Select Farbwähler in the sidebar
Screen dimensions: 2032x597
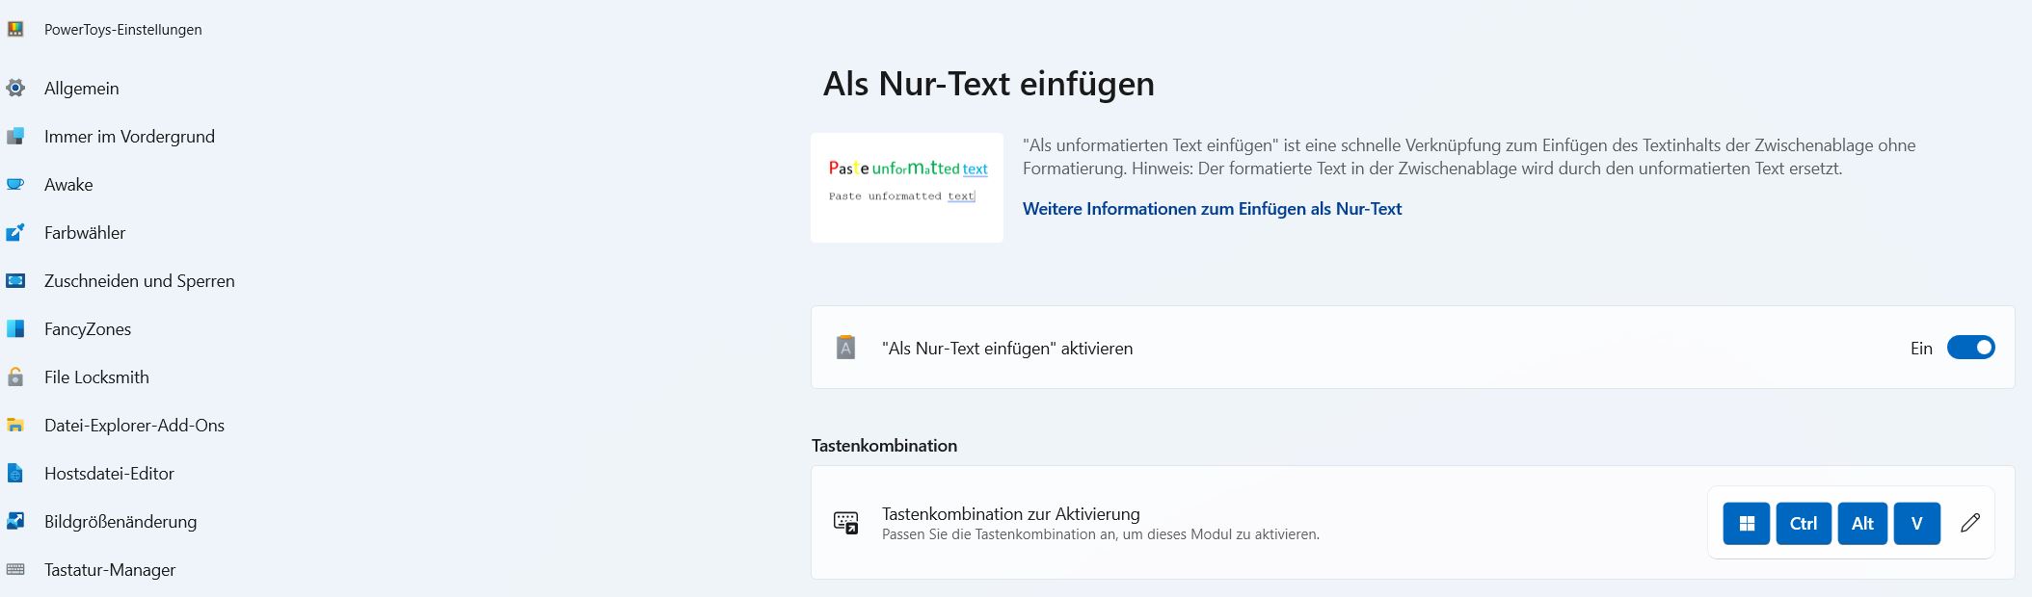point(85,233)
